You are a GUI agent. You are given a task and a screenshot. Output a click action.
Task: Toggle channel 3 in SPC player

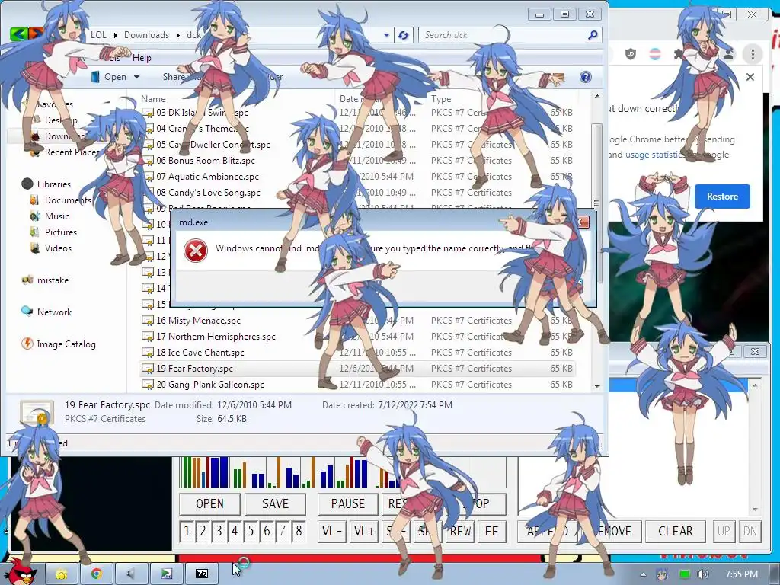219,531
